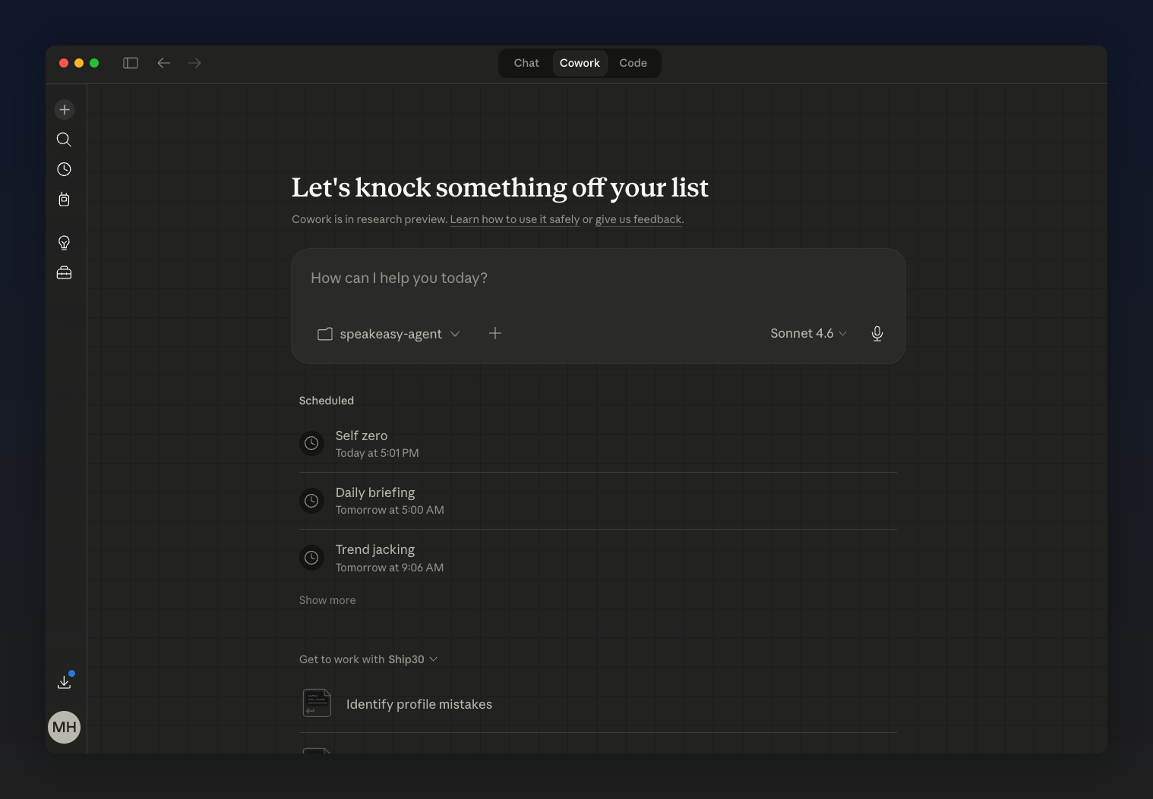The image size is (1153, 799).
Task: Click the lightbulb ideas icon in sidebar
Action: pyautogui.click(x=65, y=243)
